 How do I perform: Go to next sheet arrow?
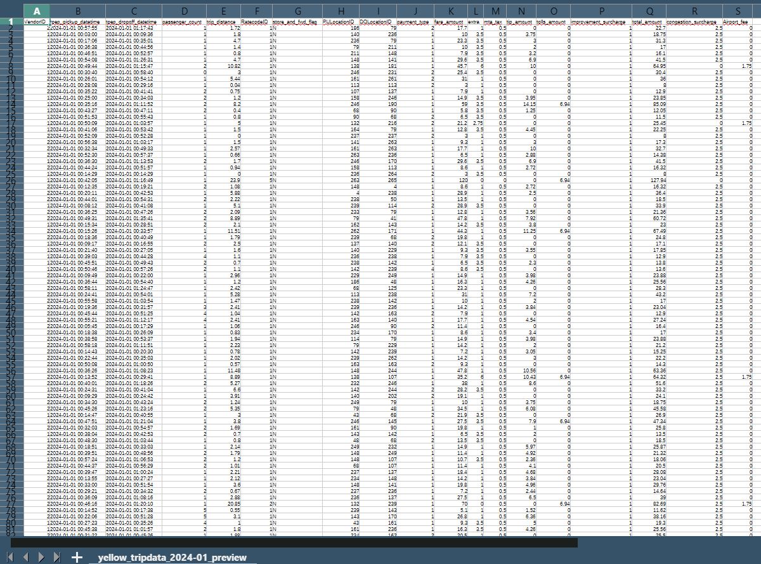(x=41, y=557)
